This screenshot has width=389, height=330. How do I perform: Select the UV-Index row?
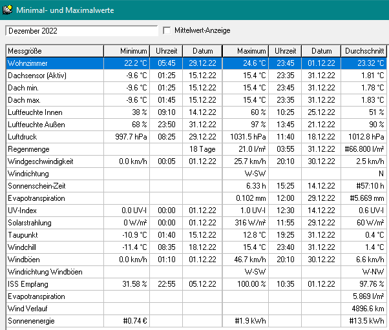(54, 211)
